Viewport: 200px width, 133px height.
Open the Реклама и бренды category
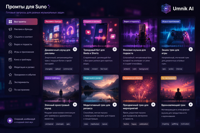point(22,29)
